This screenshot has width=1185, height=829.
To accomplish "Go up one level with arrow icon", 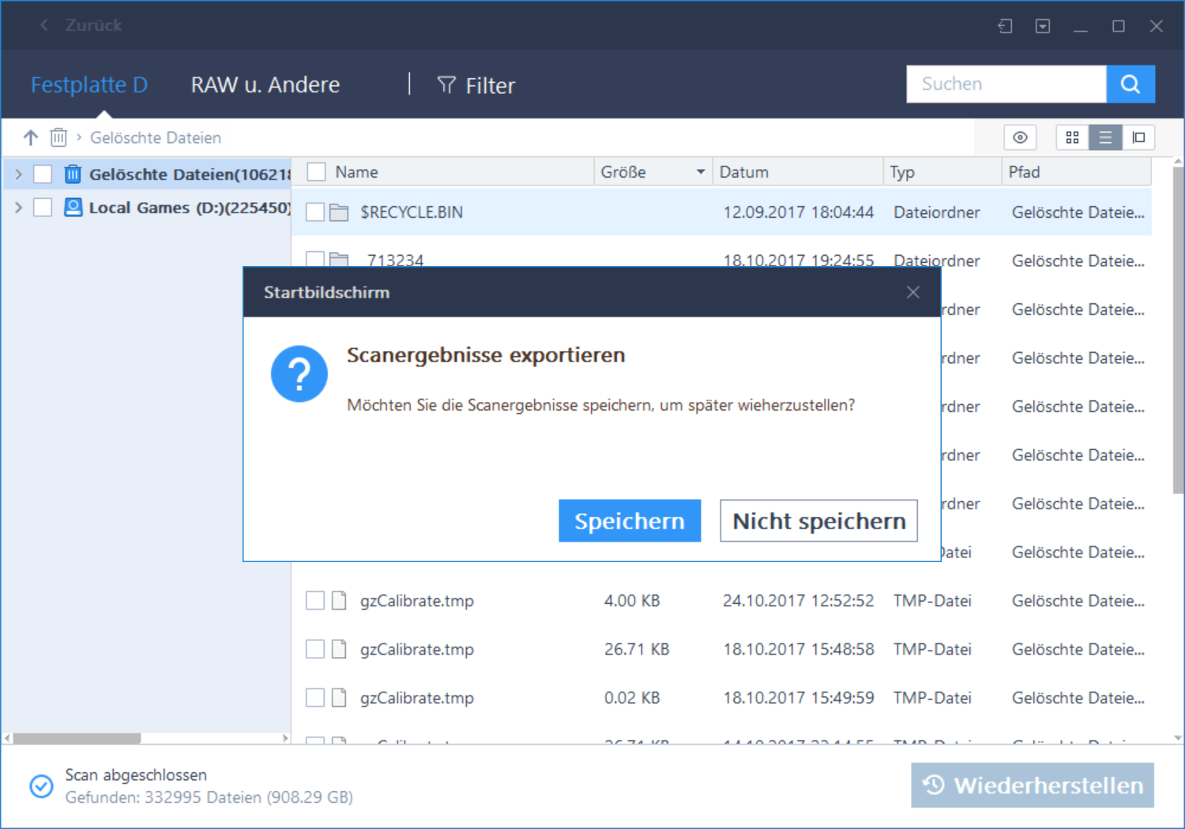I will pyautogui.click(x=31, y=137).
